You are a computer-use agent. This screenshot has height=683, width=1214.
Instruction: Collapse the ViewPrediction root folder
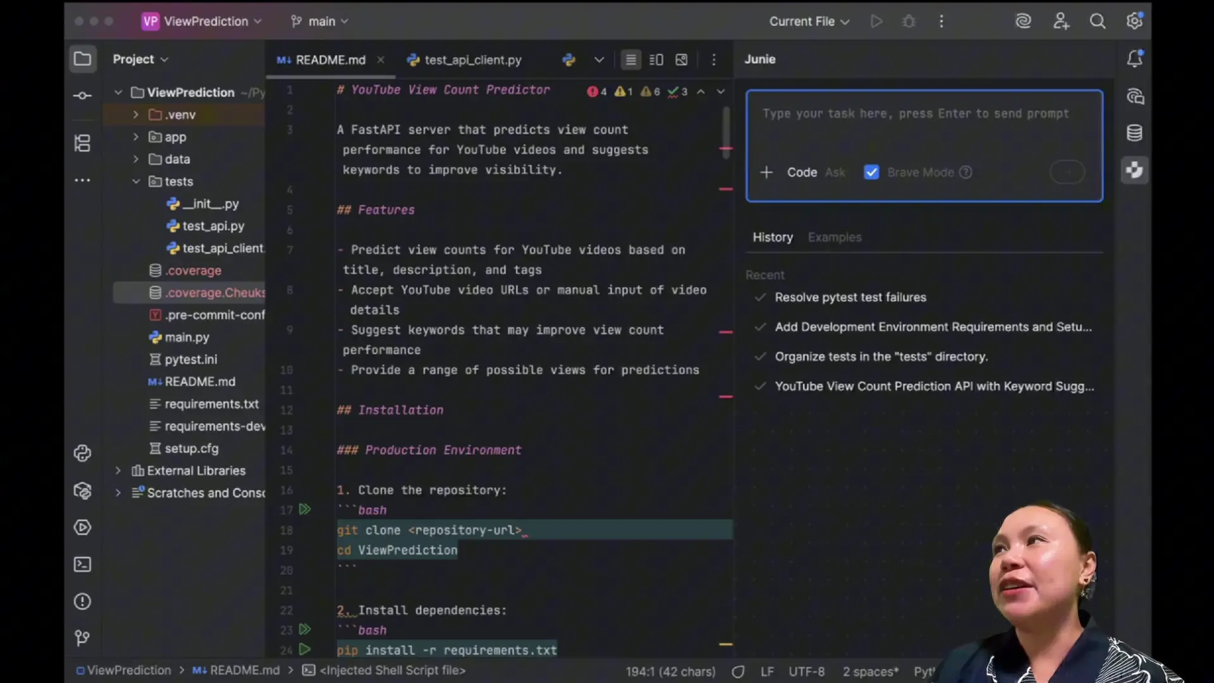click(x=118, y=92)
